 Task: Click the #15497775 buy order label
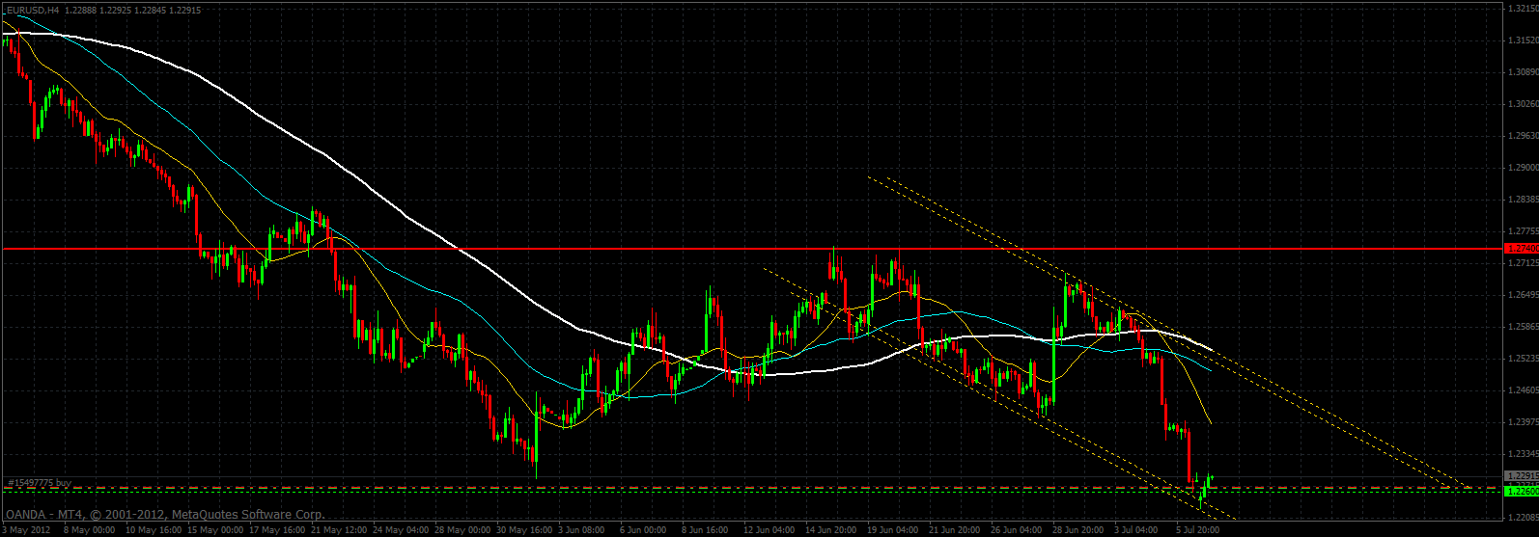pos(40,481)
